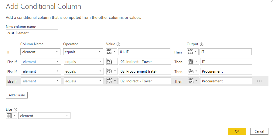
Task: Expand Column Name dropdown in first Else If row
Action: point(41,61)
